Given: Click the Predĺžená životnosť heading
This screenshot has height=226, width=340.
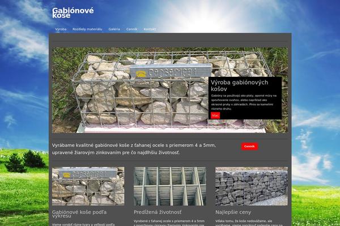Looking at the screenshot, I should [158, 212].
